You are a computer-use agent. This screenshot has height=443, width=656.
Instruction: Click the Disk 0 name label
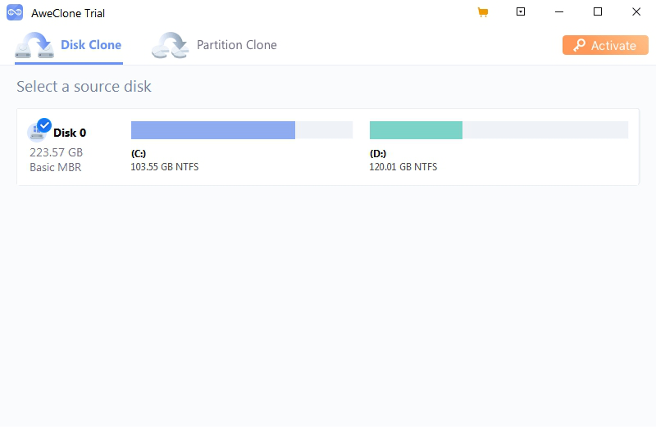[70, 133]
